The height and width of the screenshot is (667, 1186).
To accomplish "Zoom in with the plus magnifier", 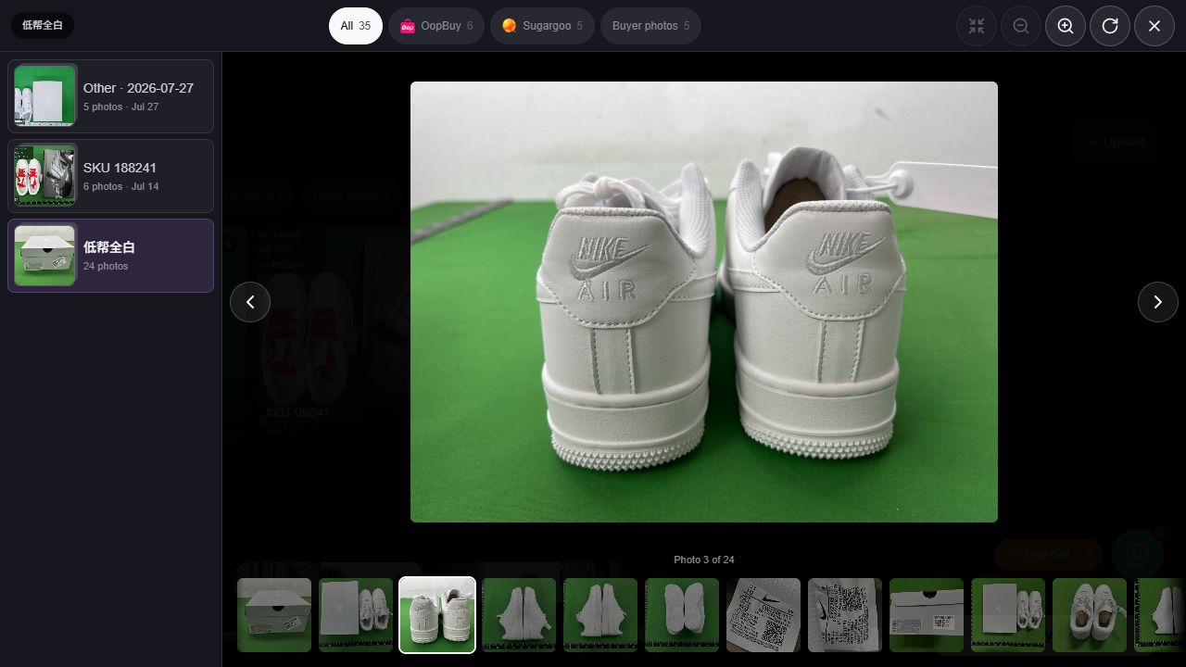I will pos(1066,26).
